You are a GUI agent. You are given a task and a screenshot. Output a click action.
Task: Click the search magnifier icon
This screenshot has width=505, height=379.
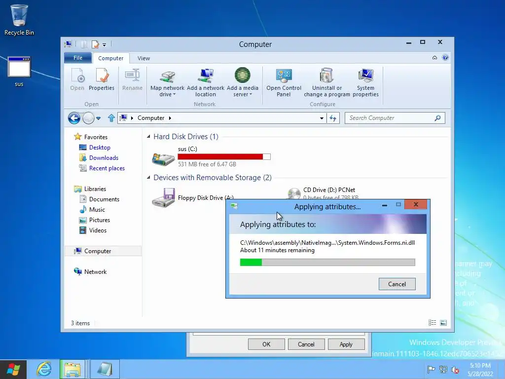pyautogui.click(x=437, y=118)
